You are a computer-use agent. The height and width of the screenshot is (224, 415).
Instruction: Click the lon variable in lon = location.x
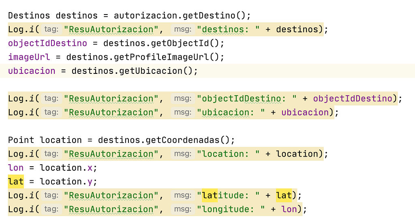click(x=16, y=167)
